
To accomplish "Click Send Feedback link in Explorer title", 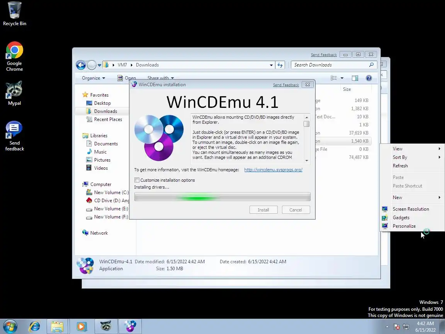I will [x=324, y=55].
